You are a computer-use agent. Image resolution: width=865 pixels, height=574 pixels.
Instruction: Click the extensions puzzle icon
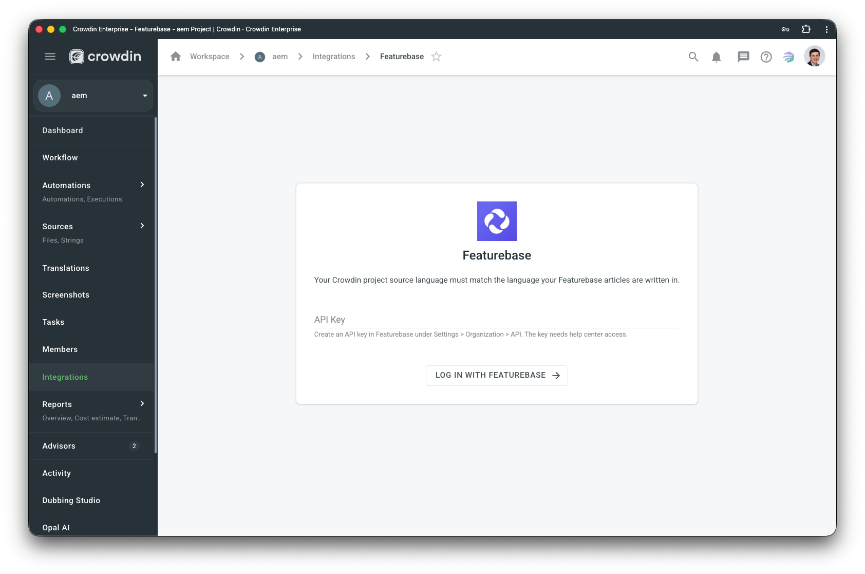(806, 29)
